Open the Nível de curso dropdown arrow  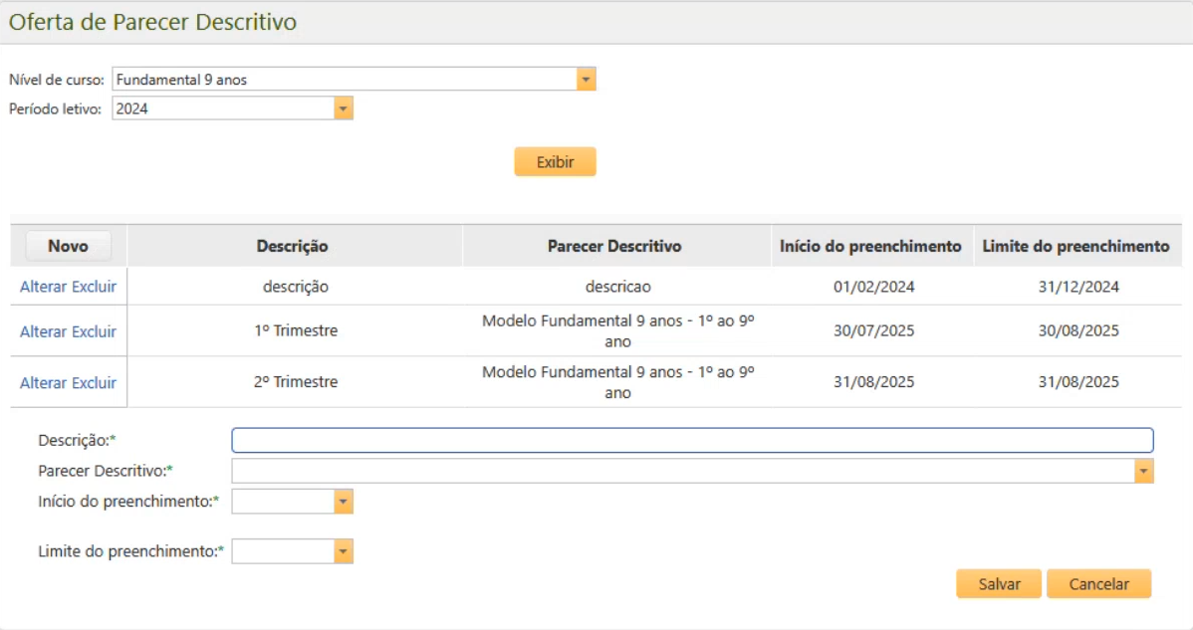[x=586, y=80]
